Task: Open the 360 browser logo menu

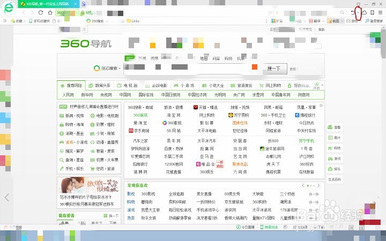Action: point(9,8)
